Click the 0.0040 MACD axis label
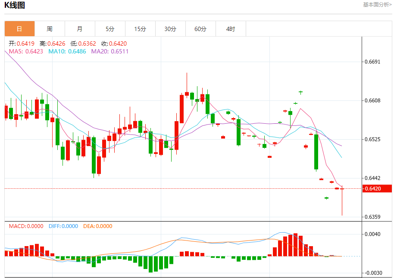Image resolution: width=394 pixels, height=278 pixels. coord(372,234)
